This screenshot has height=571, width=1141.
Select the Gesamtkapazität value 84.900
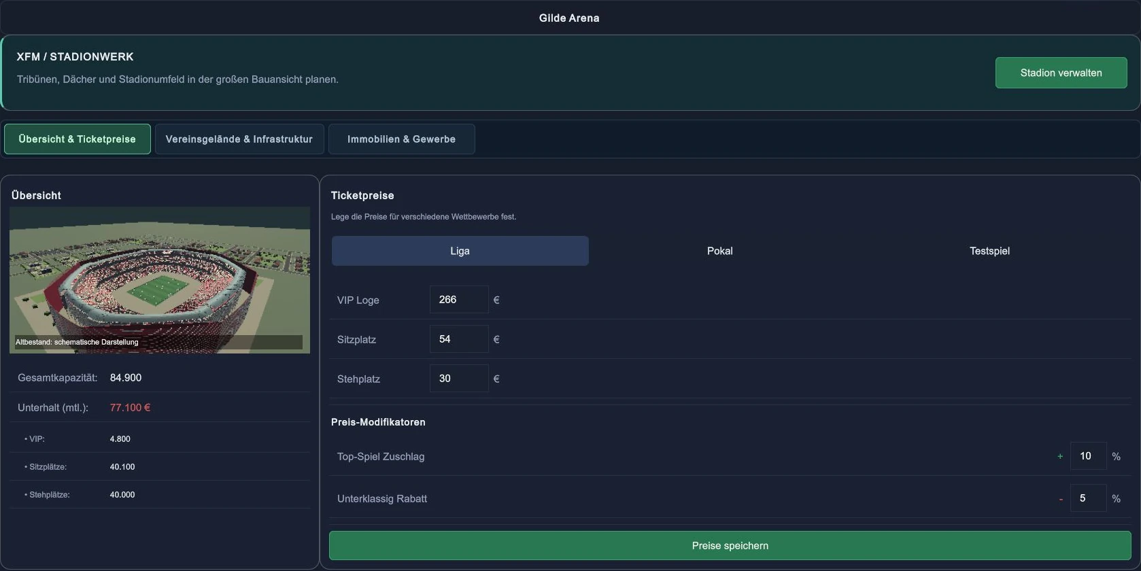pyautogui.click(x=126, y=378)
